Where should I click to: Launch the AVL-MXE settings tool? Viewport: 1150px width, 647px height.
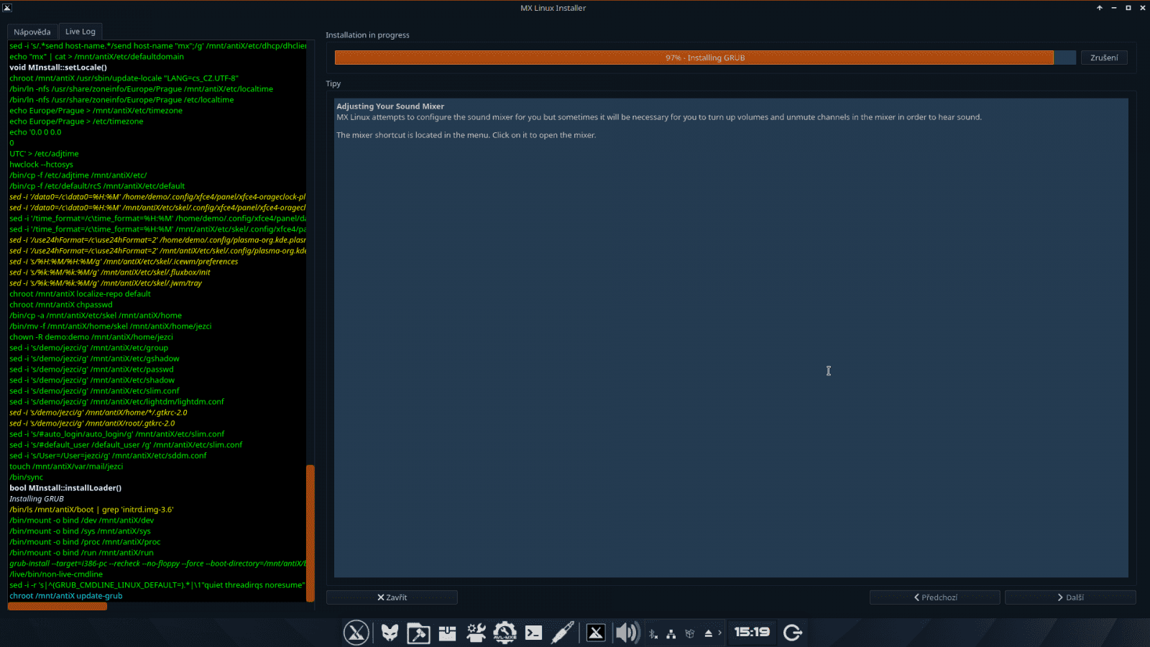[505, 633]
